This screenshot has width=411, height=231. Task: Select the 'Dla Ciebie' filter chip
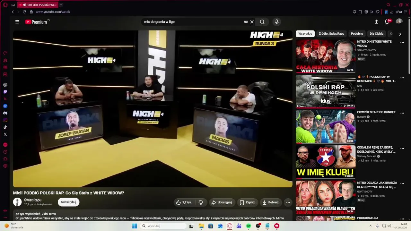[x=377, y=34]
